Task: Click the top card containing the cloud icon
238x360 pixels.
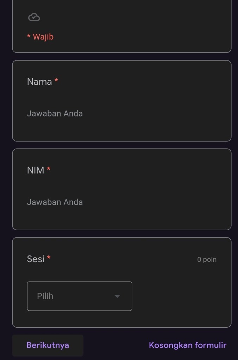Action: (141, 25)
